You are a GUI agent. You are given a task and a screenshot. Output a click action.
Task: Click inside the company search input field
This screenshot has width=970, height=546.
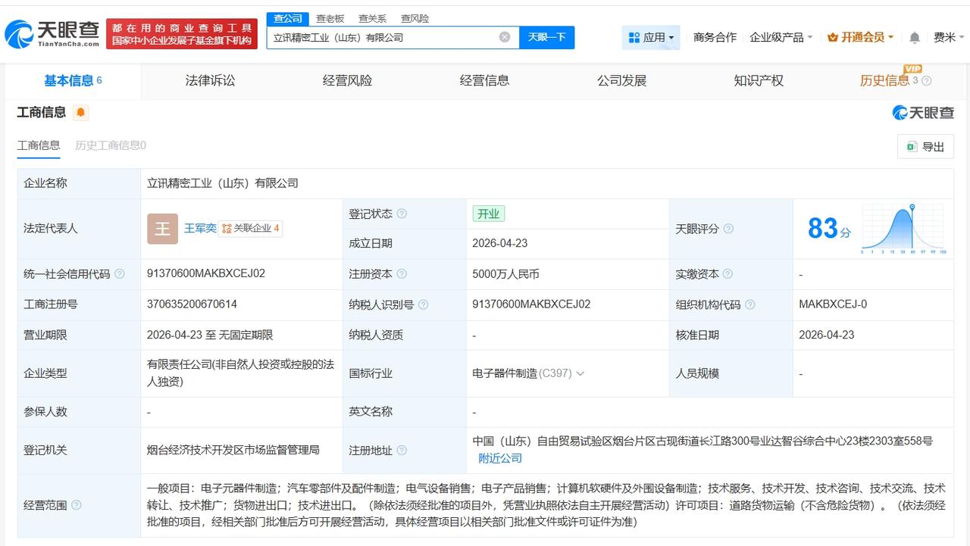pos(379,36)
